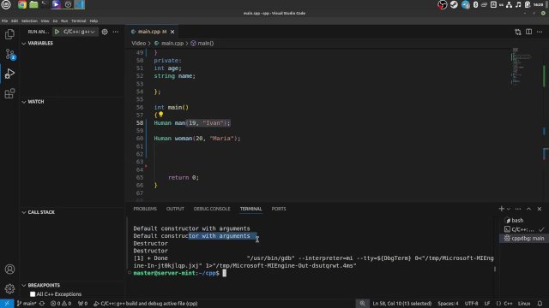Click the Video breadcrumb
549x308 pixels.
click(139, 44)
